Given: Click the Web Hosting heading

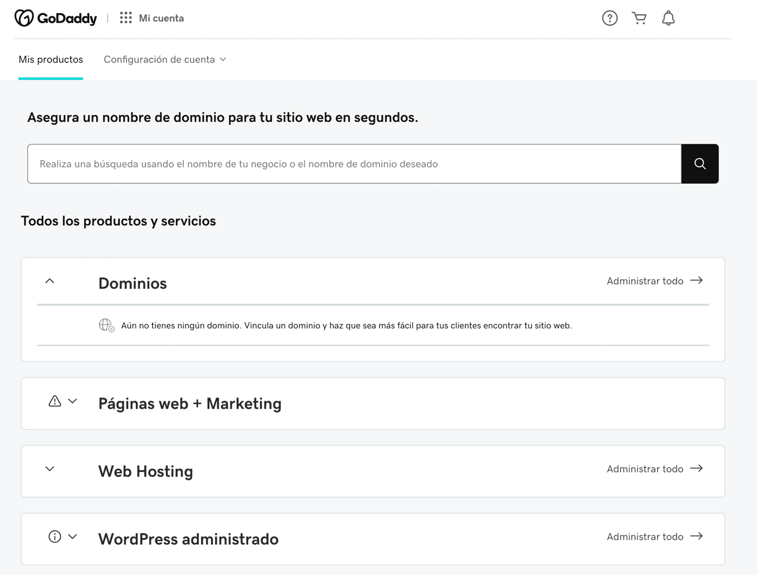Looking at the screenshot, I should click(145, 471).
